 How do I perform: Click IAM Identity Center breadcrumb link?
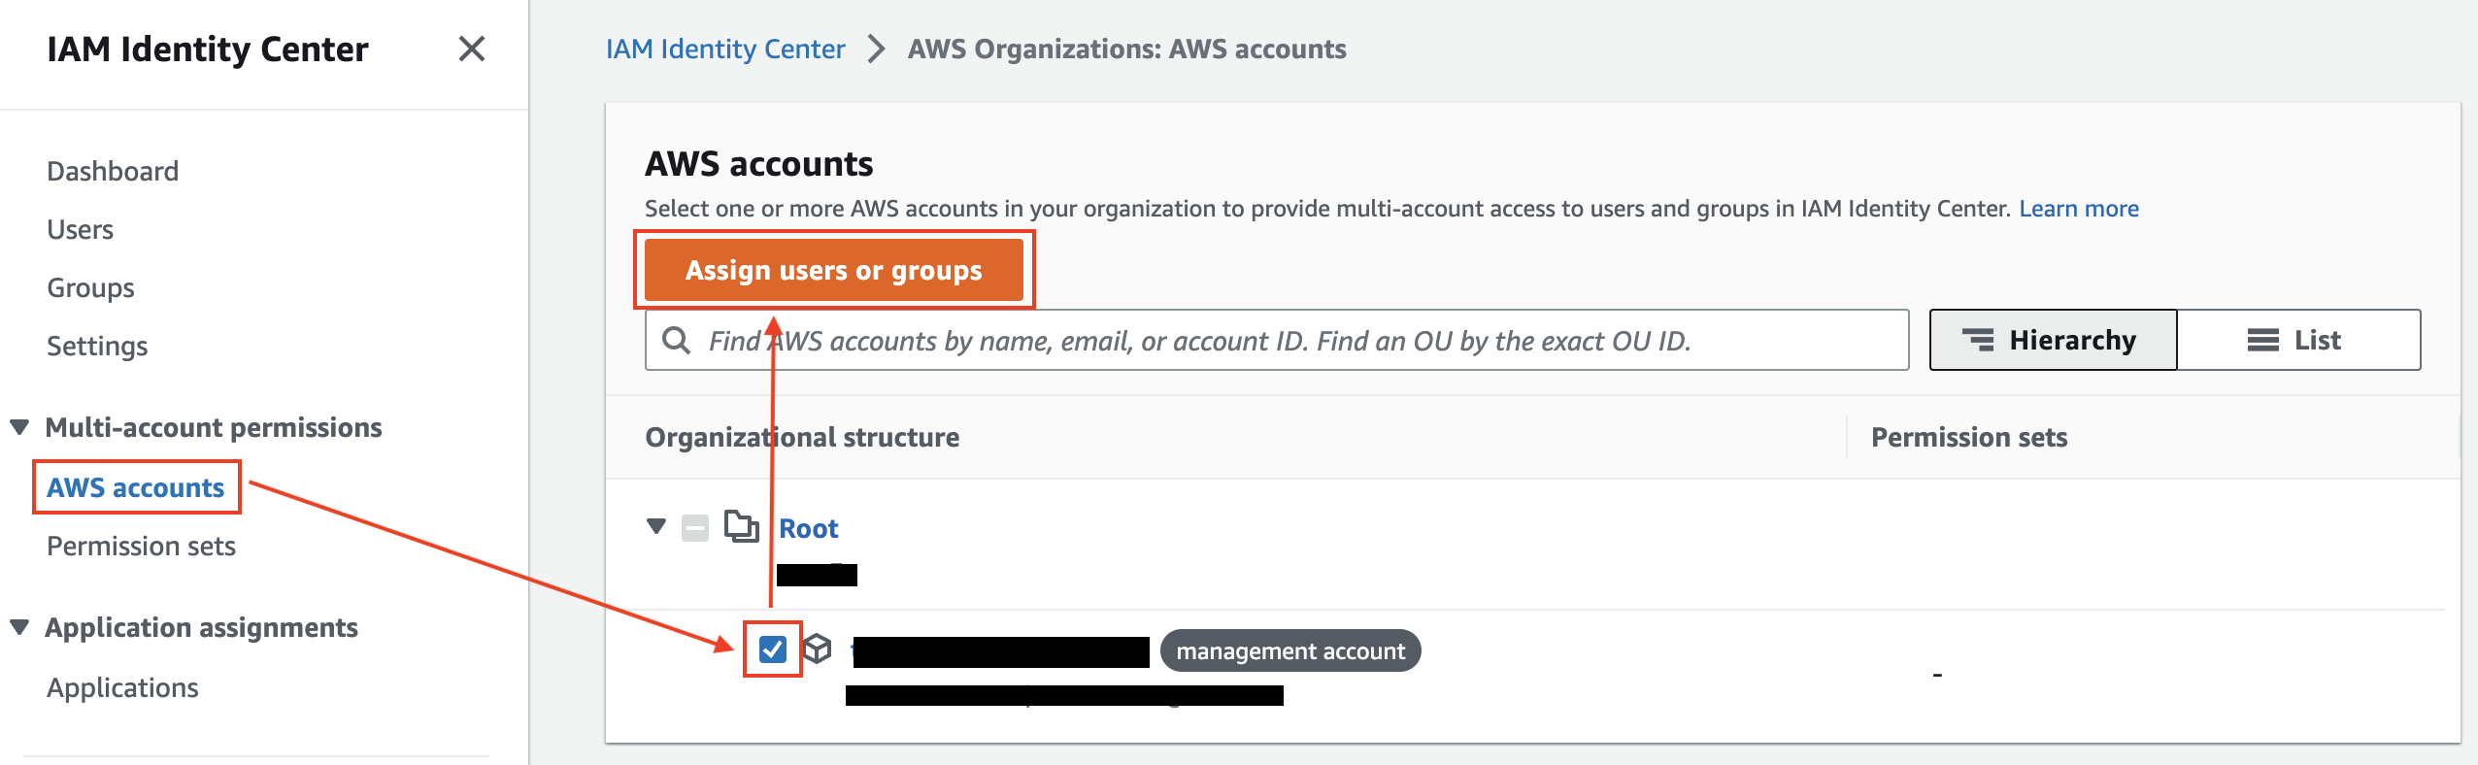pos(725,49)
